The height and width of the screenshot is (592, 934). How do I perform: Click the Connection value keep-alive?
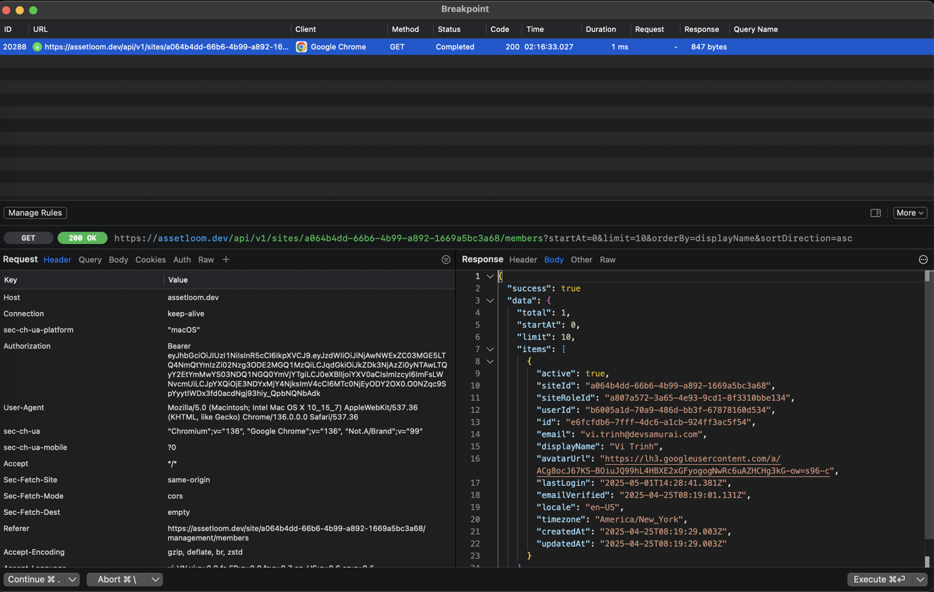pos(186,314)
